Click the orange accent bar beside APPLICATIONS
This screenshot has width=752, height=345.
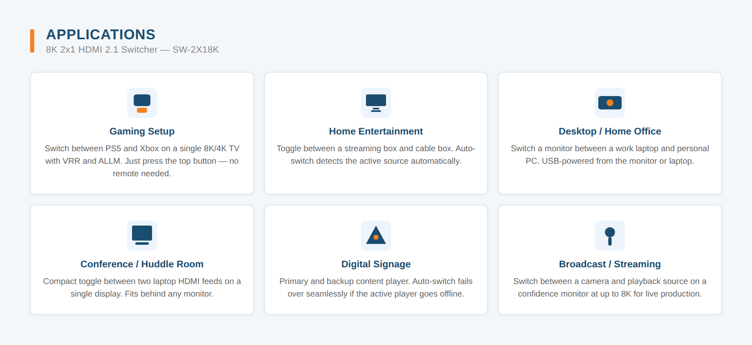pyautogui.click(x=32, y=41)
